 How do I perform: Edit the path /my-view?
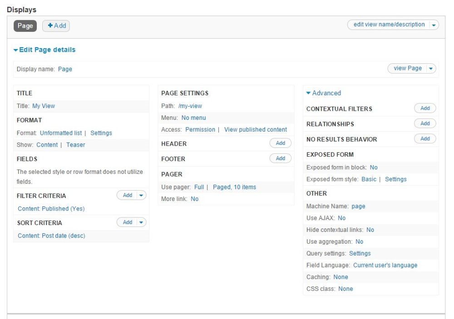pyautogui.click(x=191, y=106)
